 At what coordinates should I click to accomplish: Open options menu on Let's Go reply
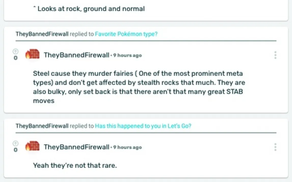coord(275,147)
